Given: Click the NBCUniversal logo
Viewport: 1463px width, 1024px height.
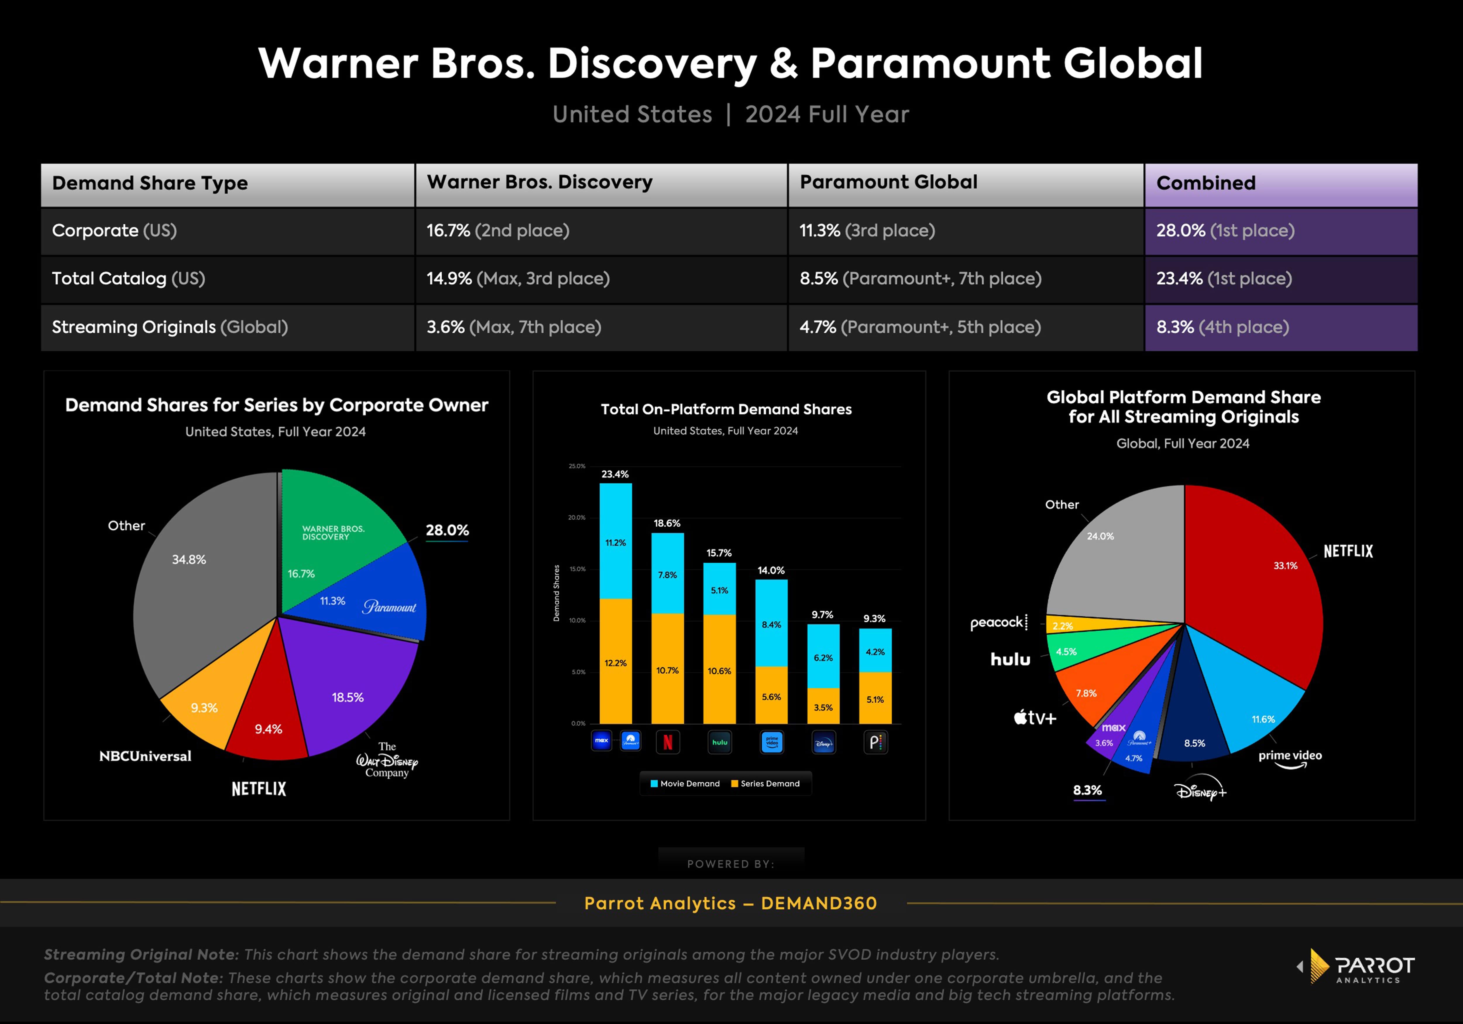Looking at the screenshot, I should (x=145, y=756).
